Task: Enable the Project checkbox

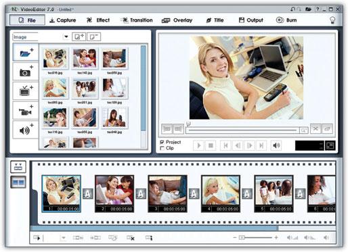Action: 162,142
